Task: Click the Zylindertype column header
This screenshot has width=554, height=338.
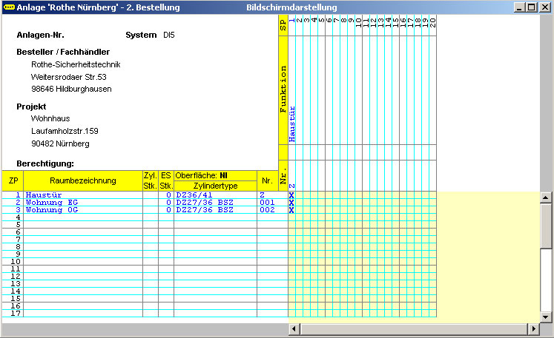Action: click(215, 186)
